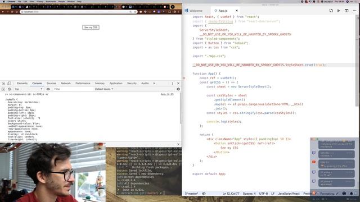Open the Performance tab in DevTools
Image resolution: width=360 pixels, height=202 pixels.
click(x=83, y=84)
